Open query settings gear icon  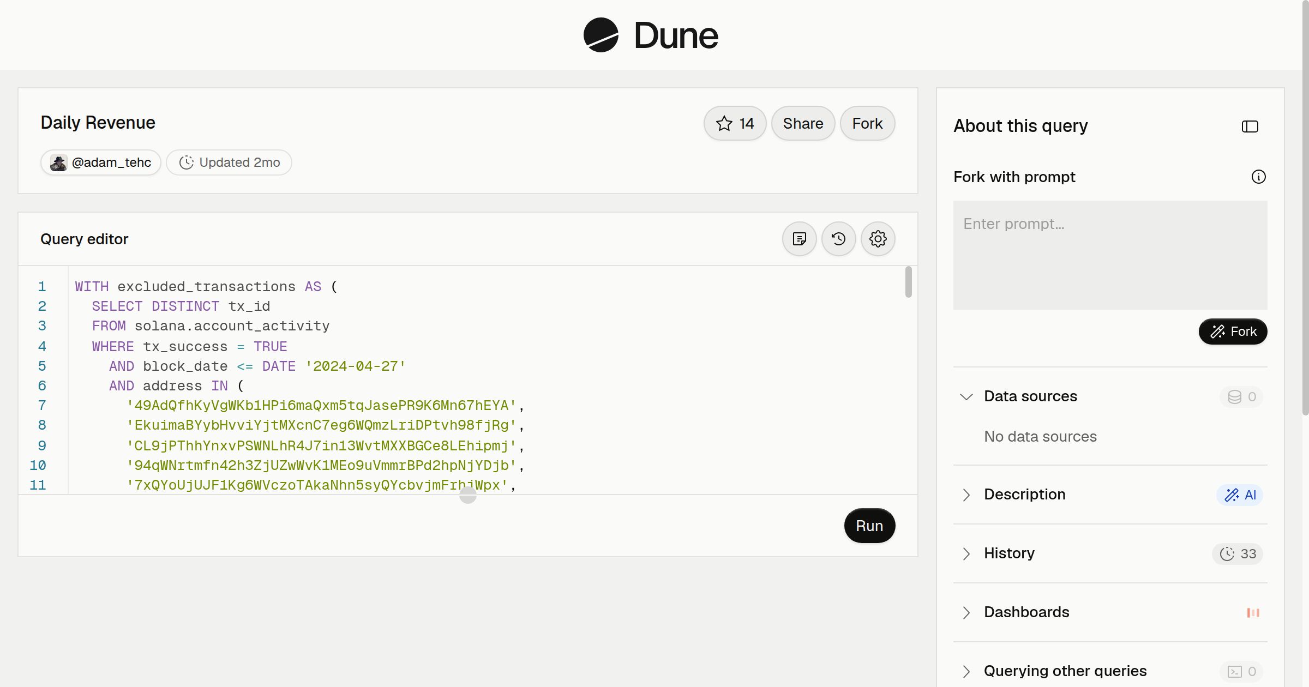coord(878,239)
